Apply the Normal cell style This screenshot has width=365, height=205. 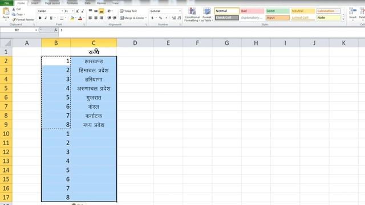[x=227, y=11]
